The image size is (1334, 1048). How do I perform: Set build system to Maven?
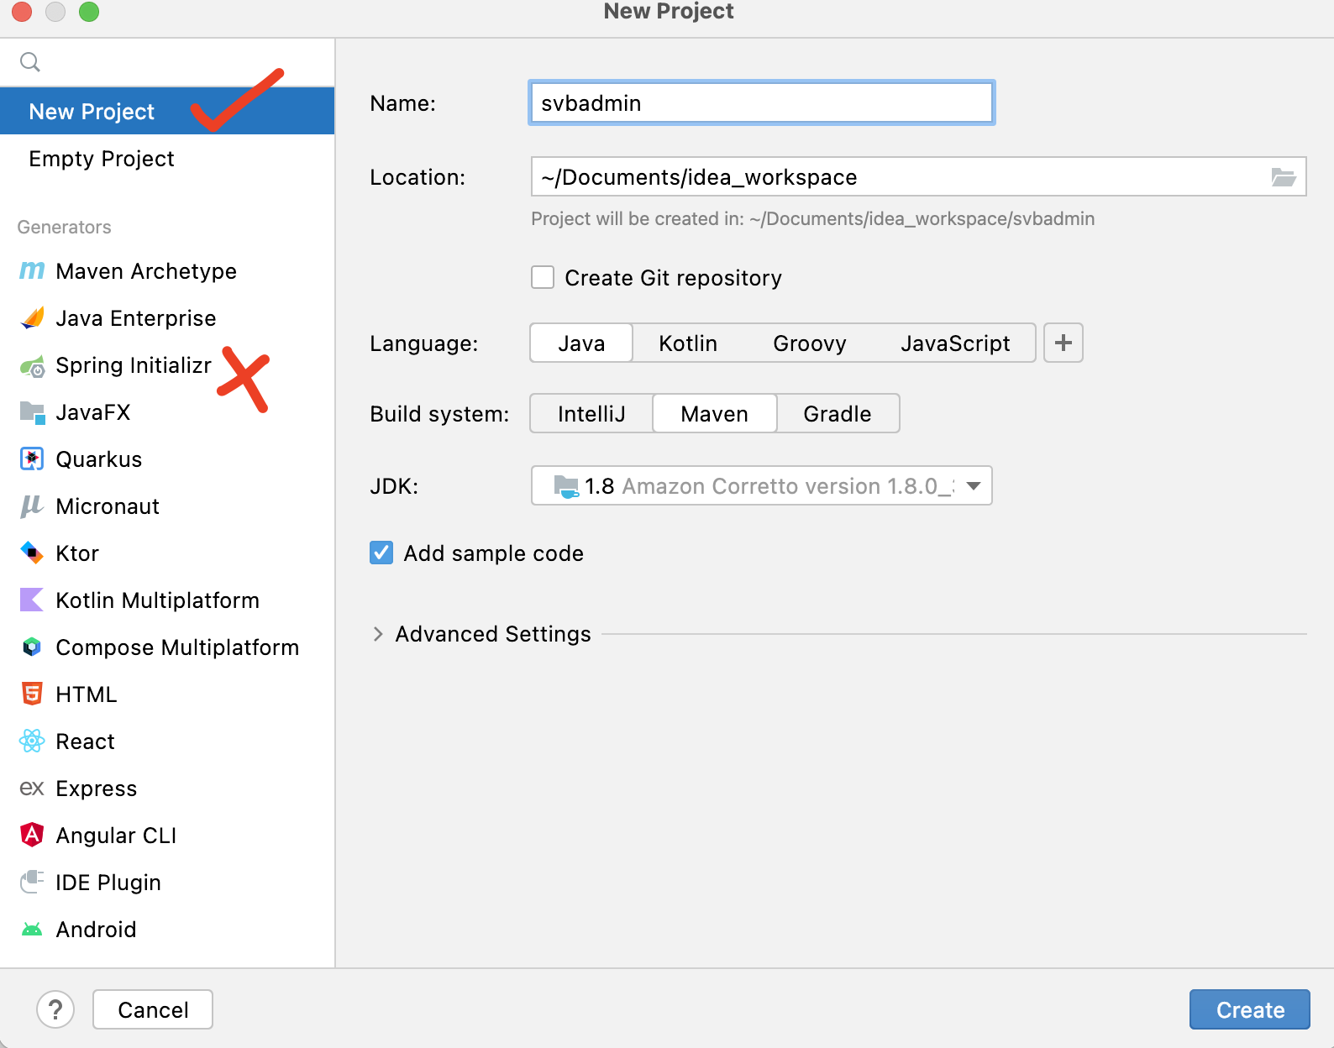point(714,413)
